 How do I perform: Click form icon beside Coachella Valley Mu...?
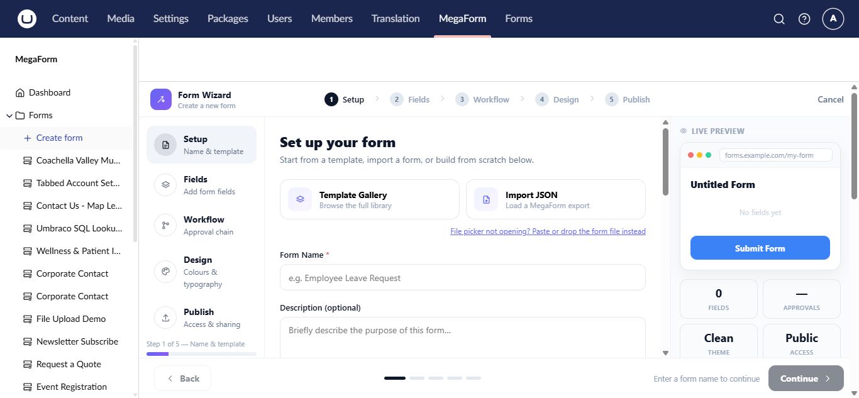click(x=27, y=160)
